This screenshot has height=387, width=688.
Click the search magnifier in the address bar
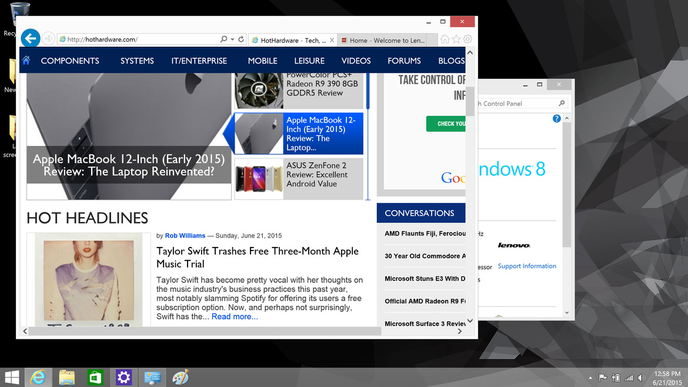pyautogui.click(x=224, y=39)
